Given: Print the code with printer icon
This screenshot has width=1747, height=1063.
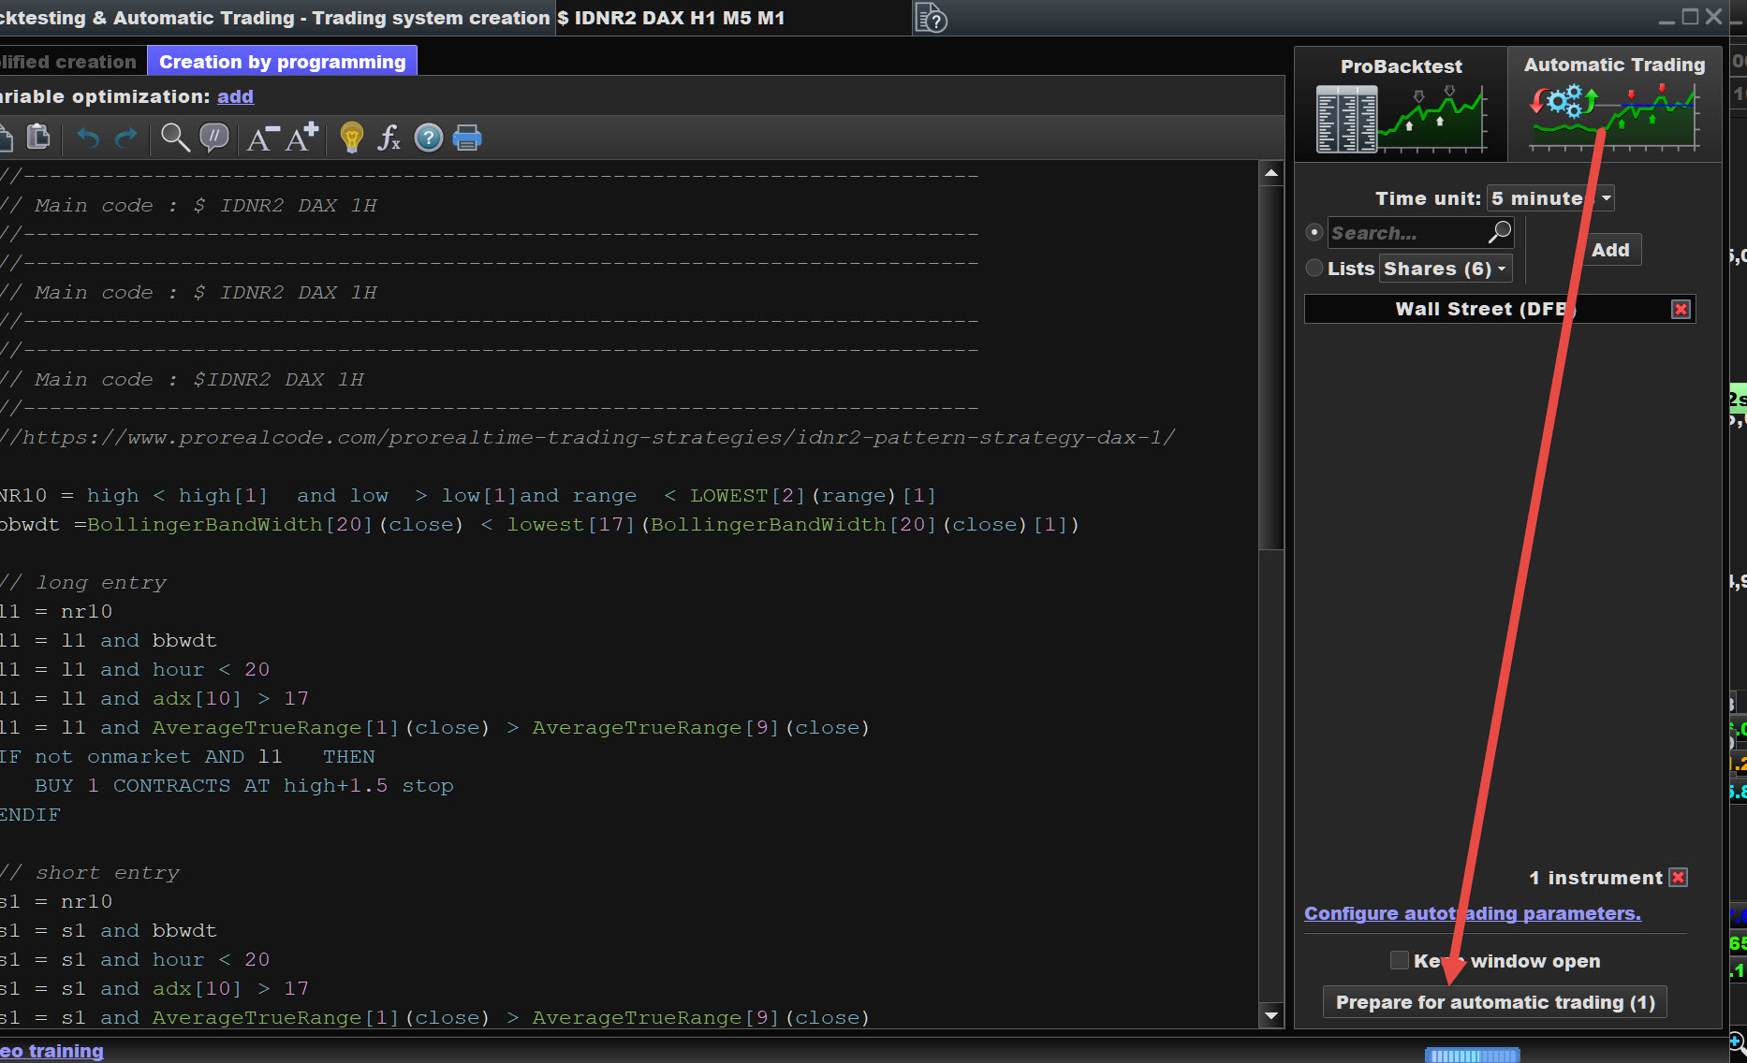Looking at the screenshot, I should pos(467,138).
